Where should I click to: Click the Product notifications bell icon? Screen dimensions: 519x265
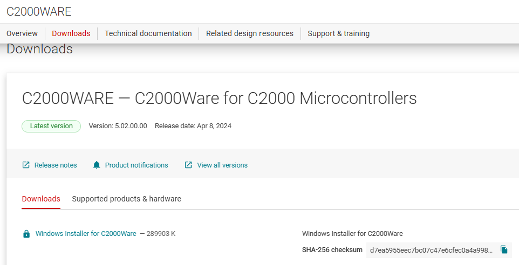point(97,165)
